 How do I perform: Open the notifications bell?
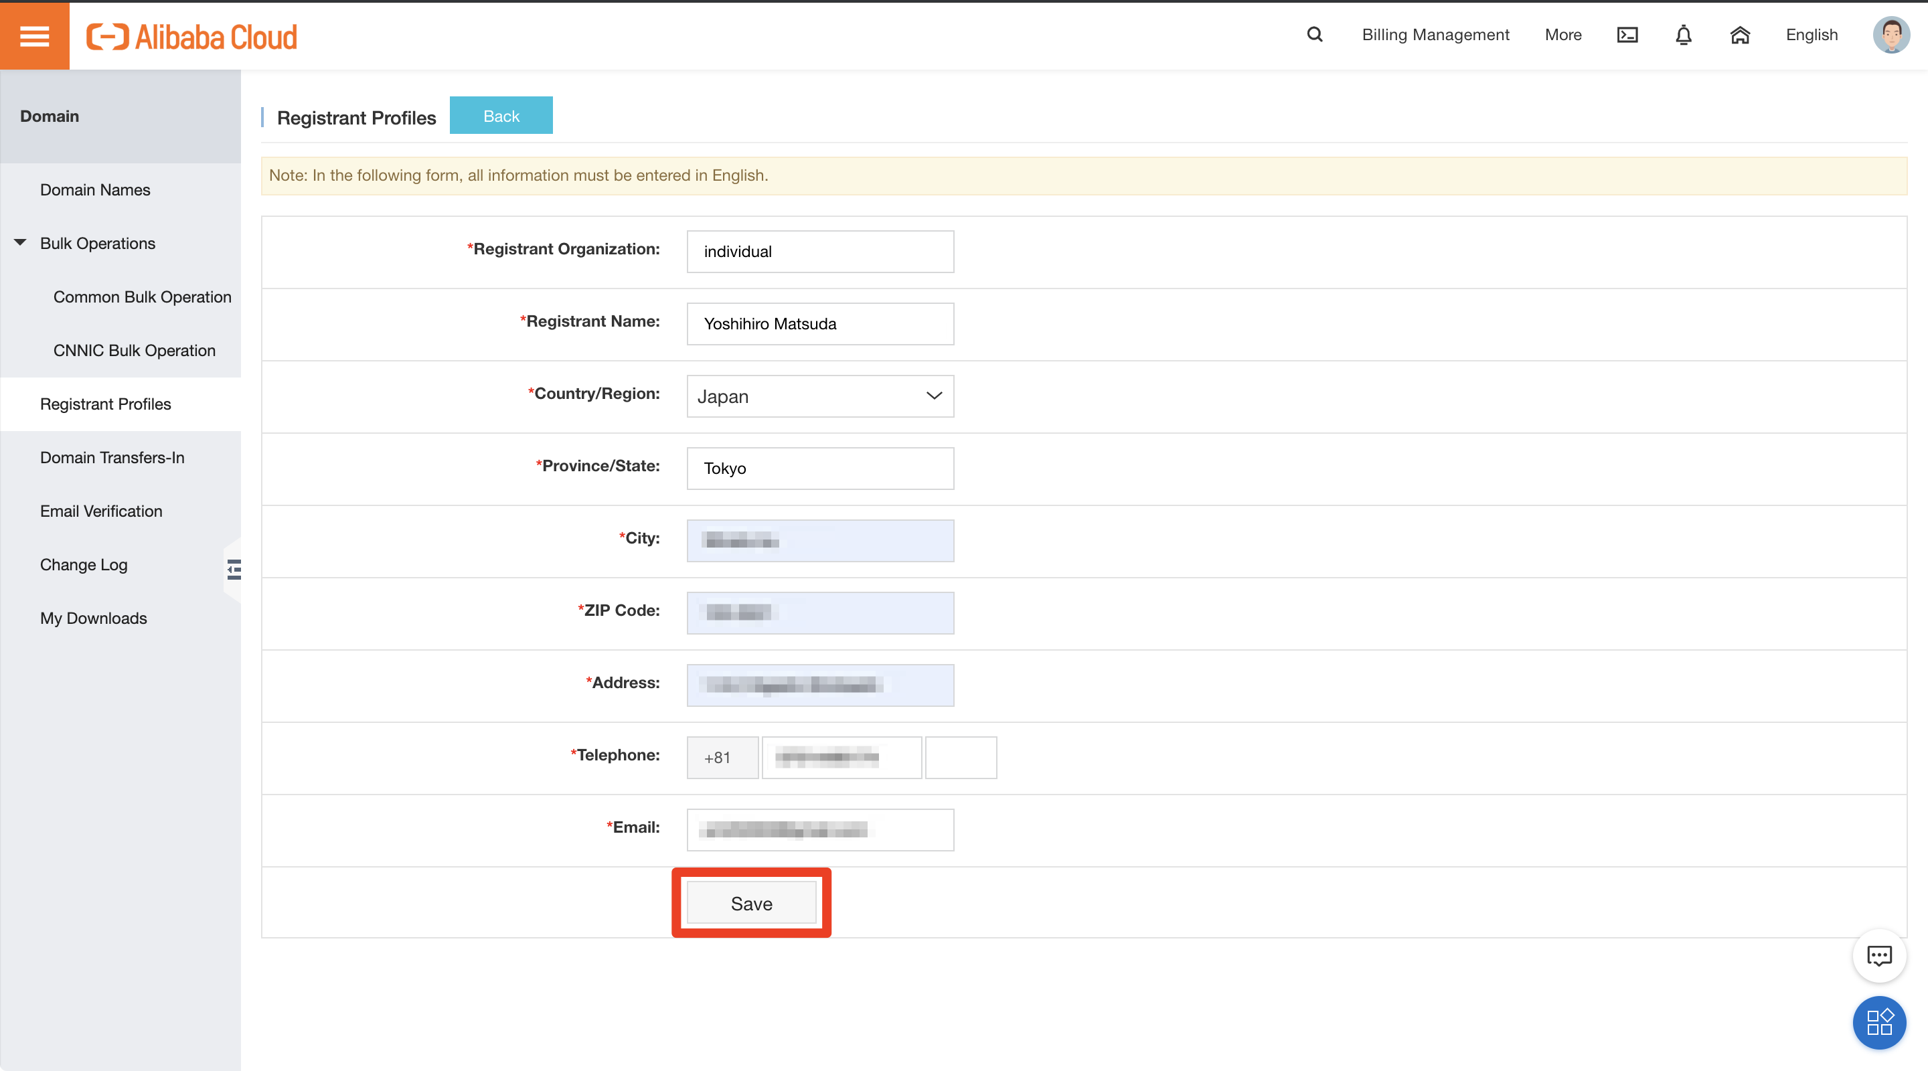click(1683, 34)
